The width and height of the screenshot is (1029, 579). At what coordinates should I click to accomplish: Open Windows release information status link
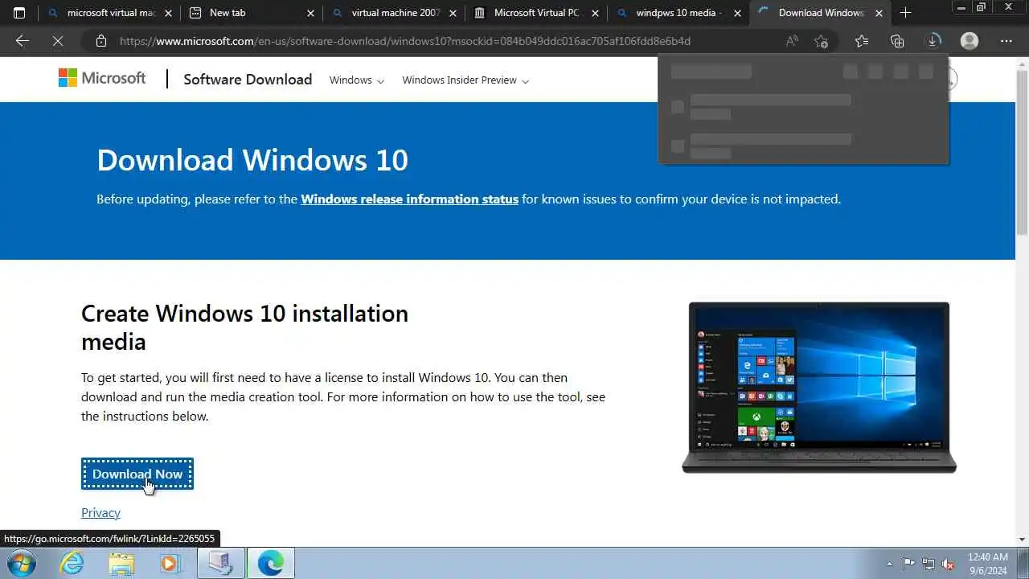(x=410, y=199)
